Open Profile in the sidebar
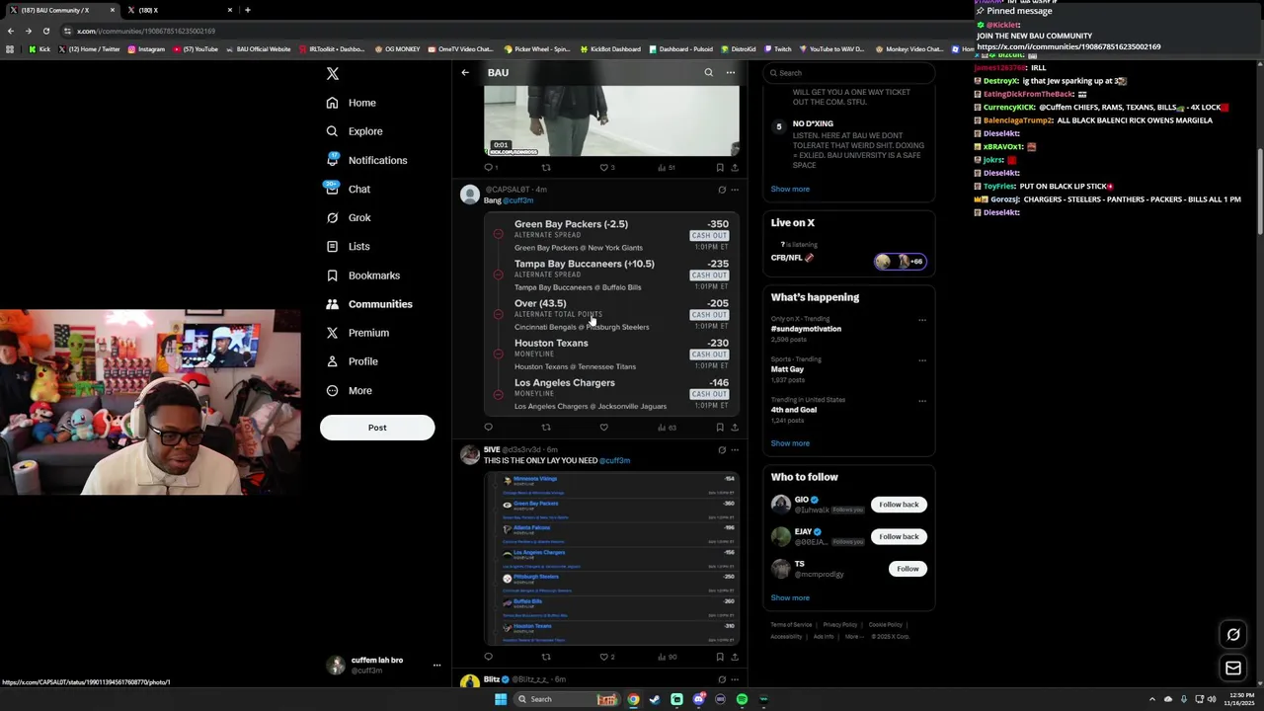 click(x=352, y=361)
